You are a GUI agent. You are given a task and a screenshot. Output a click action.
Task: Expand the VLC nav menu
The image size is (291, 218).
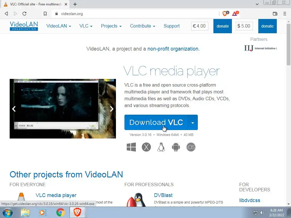86,26
